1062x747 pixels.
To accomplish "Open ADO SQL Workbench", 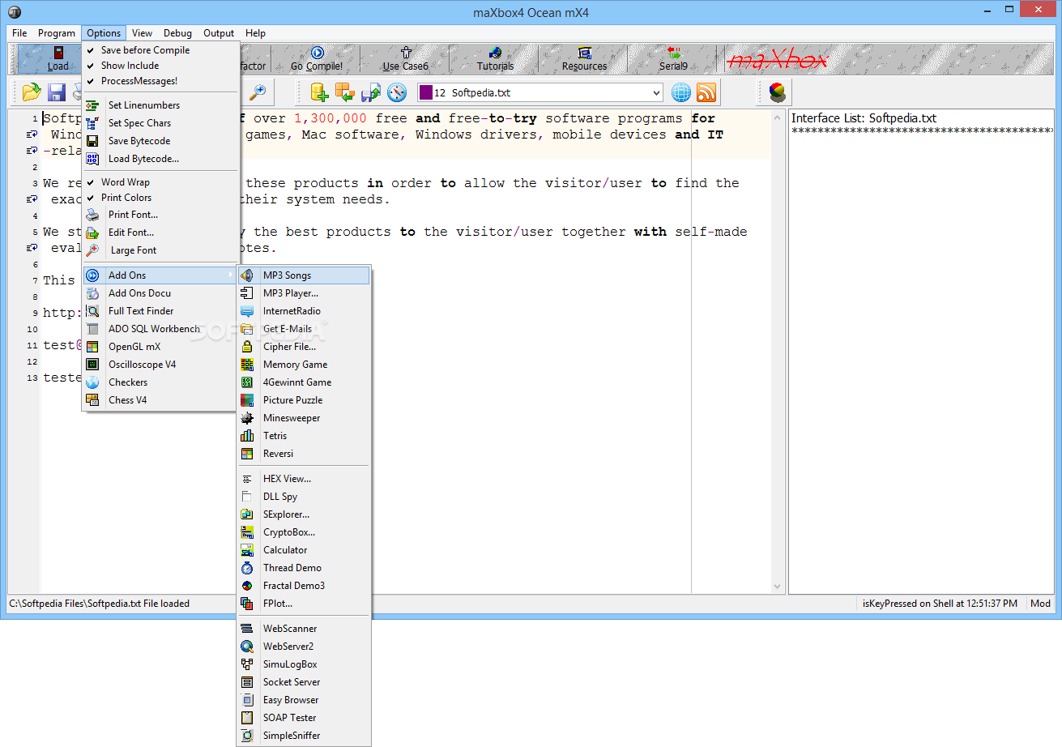I will point(160,329).
